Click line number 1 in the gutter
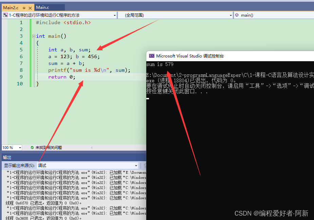314x220 pixels. [21, 23]
